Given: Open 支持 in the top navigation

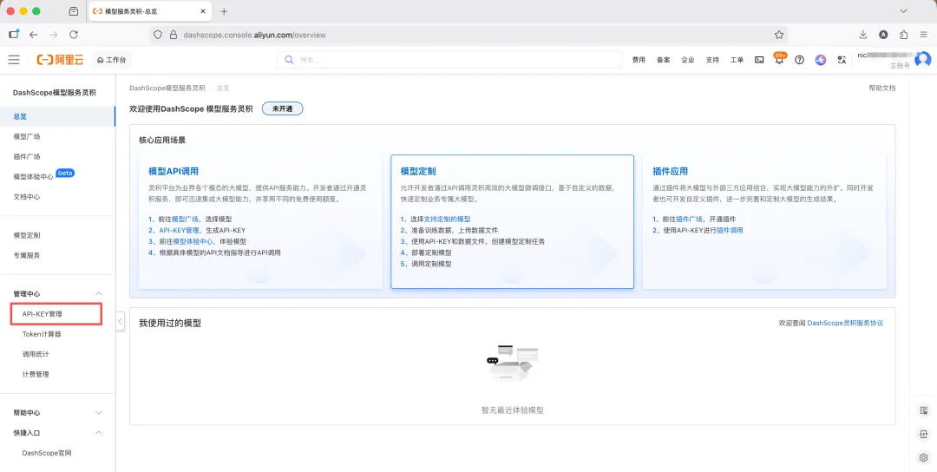Looking at the screenshot, I should click(x=712, y=60).
